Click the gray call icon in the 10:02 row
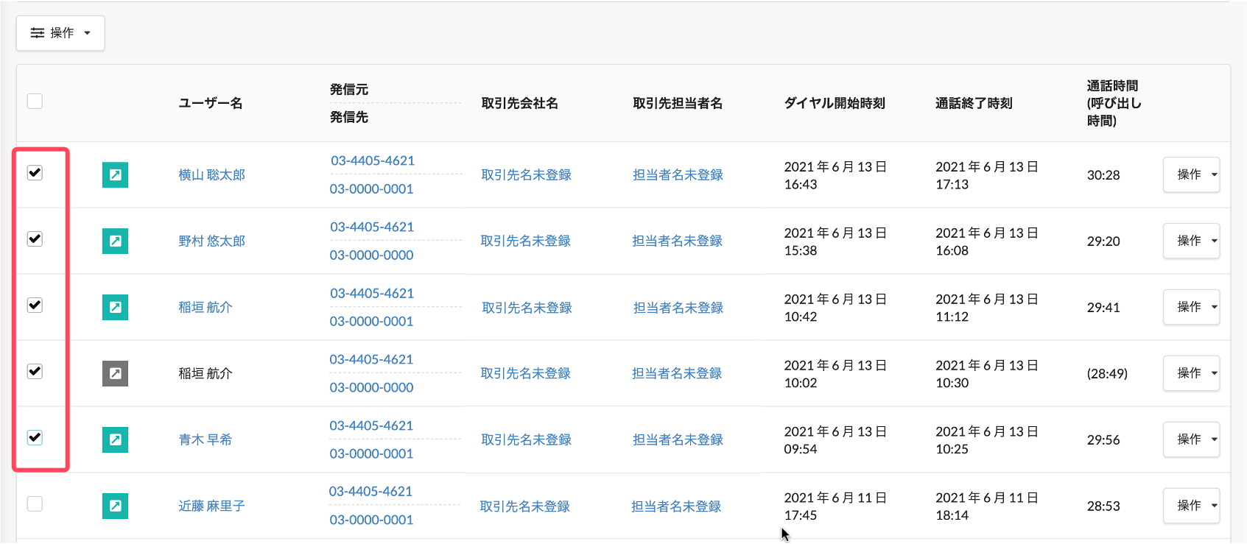Screen dimensions: 1247x544 coord(115,373)
